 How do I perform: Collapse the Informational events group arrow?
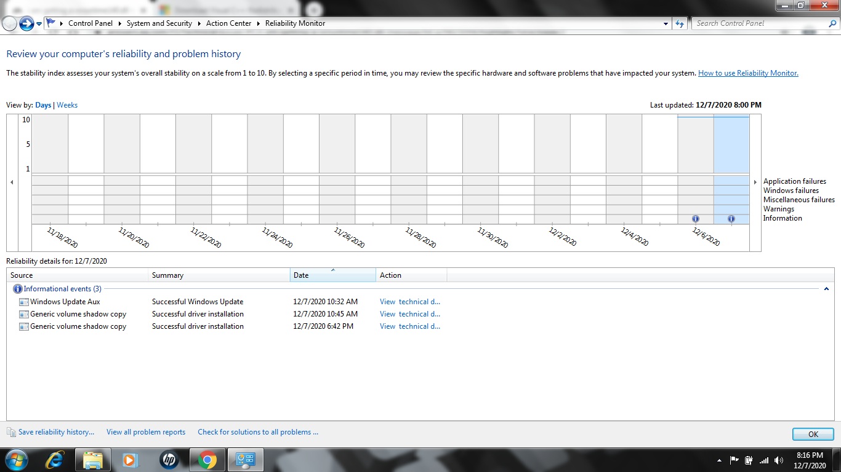pos(826,289)
